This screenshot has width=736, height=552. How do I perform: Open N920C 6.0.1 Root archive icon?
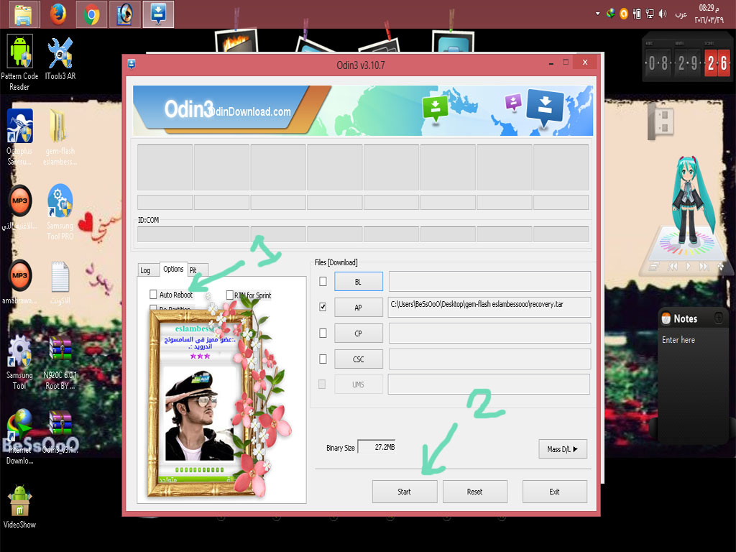(x=60, y=362)
